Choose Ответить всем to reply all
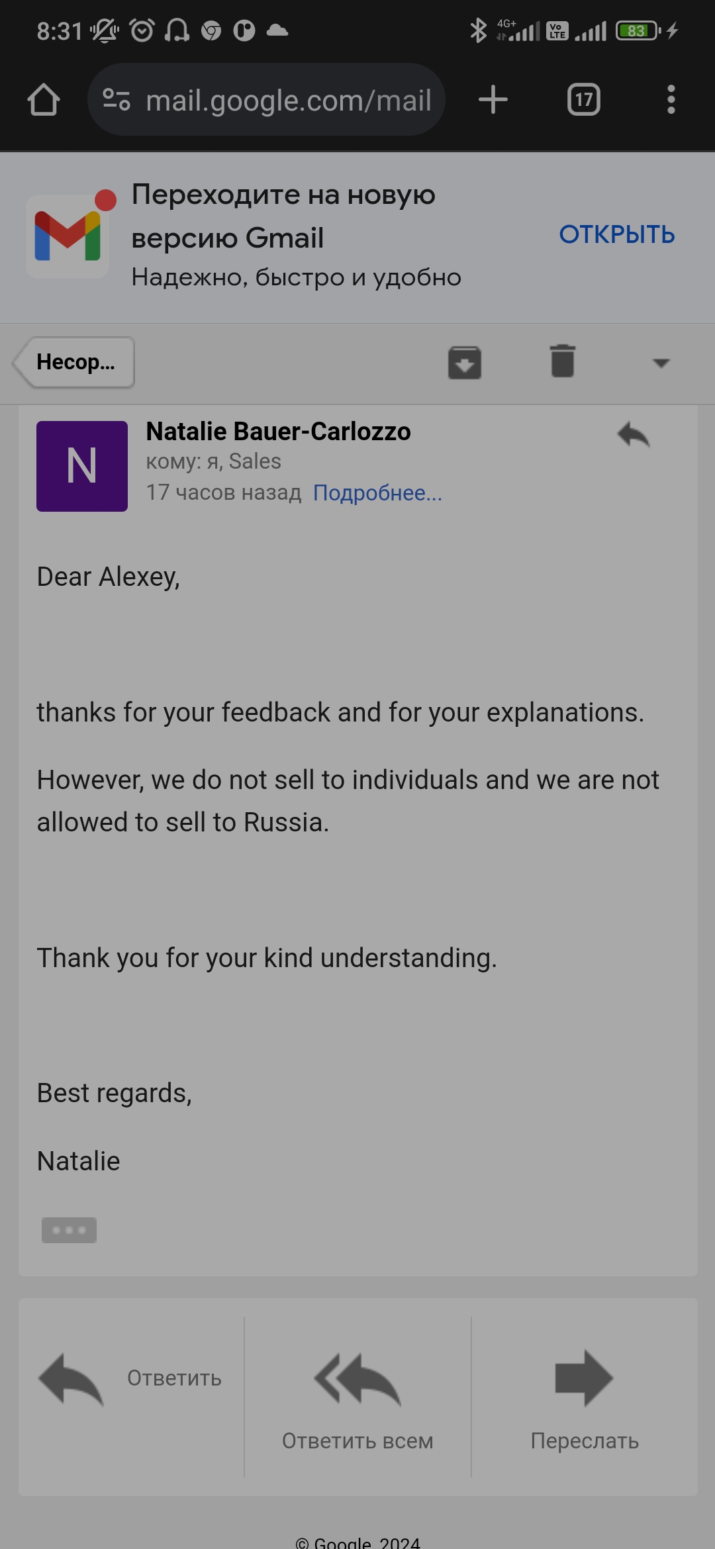Image resolution: width=715 pixels, height=1549 pixels. pos(358,1397)
